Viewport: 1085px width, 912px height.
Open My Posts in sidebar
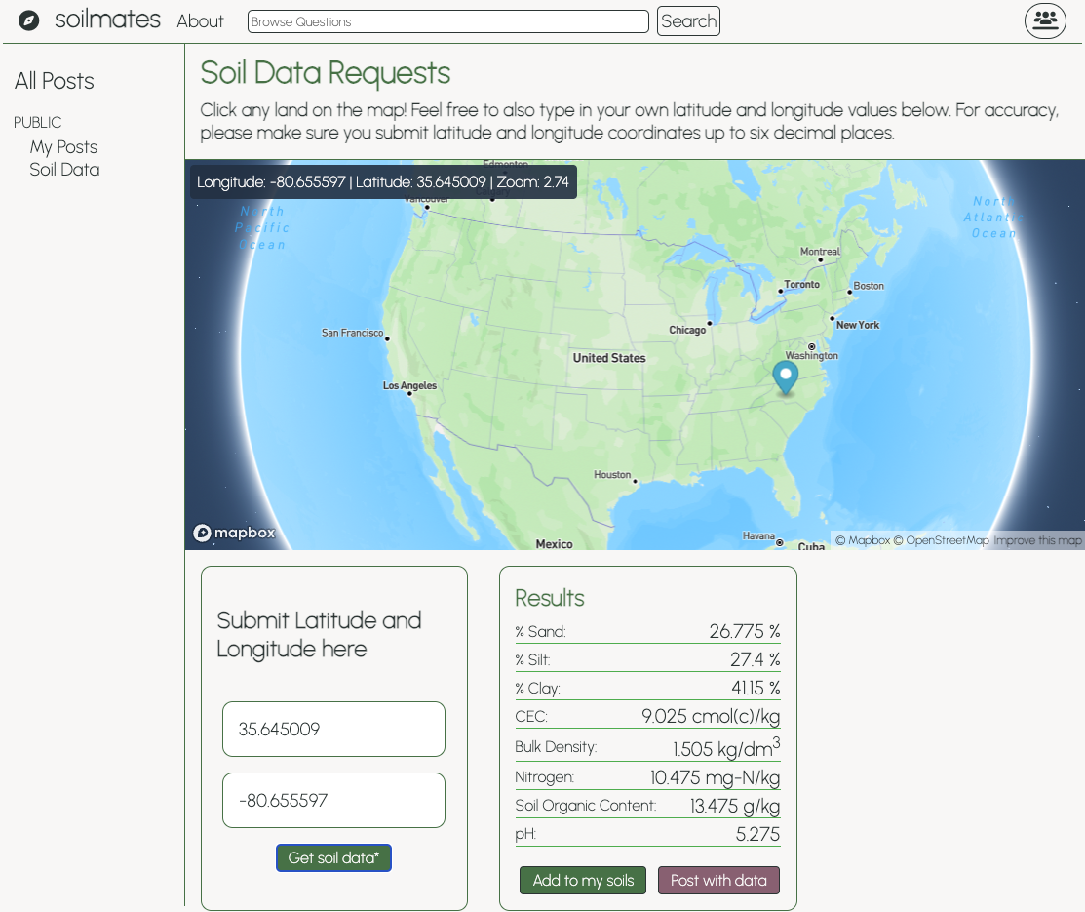(x=63, y=147)
